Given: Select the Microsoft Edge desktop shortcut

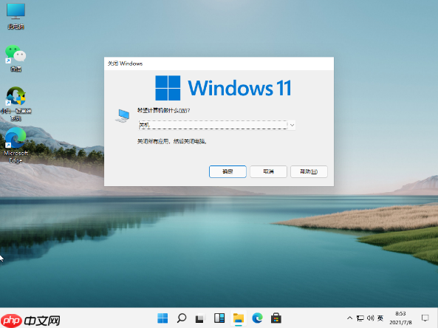Looking at the screenshot, I should pos(16,146).
